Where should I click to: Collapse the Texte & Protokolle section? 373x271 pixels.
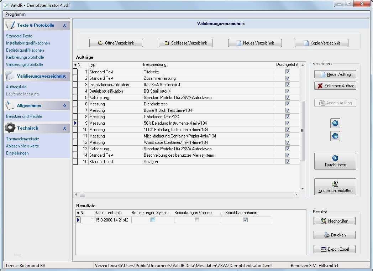(64, 25)
